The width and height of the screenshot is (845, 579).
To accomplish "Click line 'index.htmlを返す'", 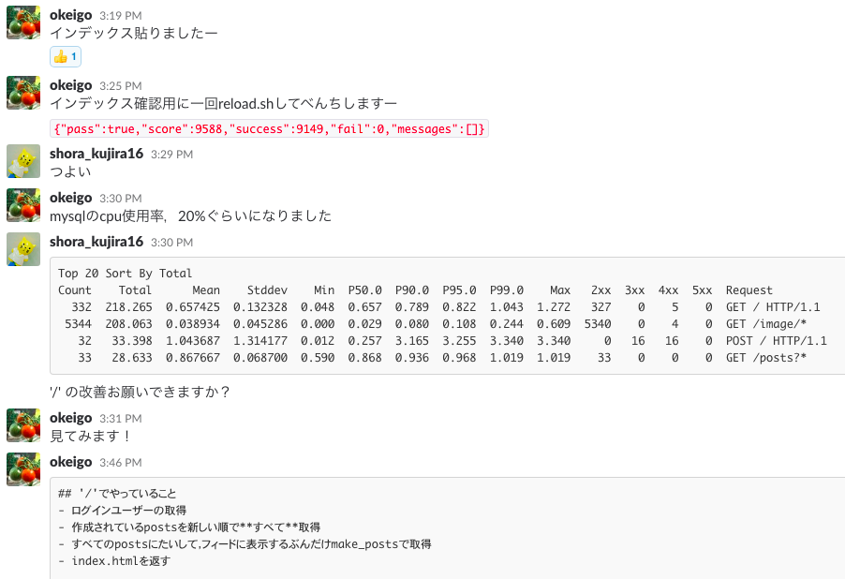I will pyautogui.click(x=114, y=560).
